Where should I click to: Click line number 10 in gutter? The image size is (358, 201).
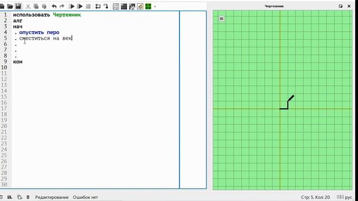[4, 68]
